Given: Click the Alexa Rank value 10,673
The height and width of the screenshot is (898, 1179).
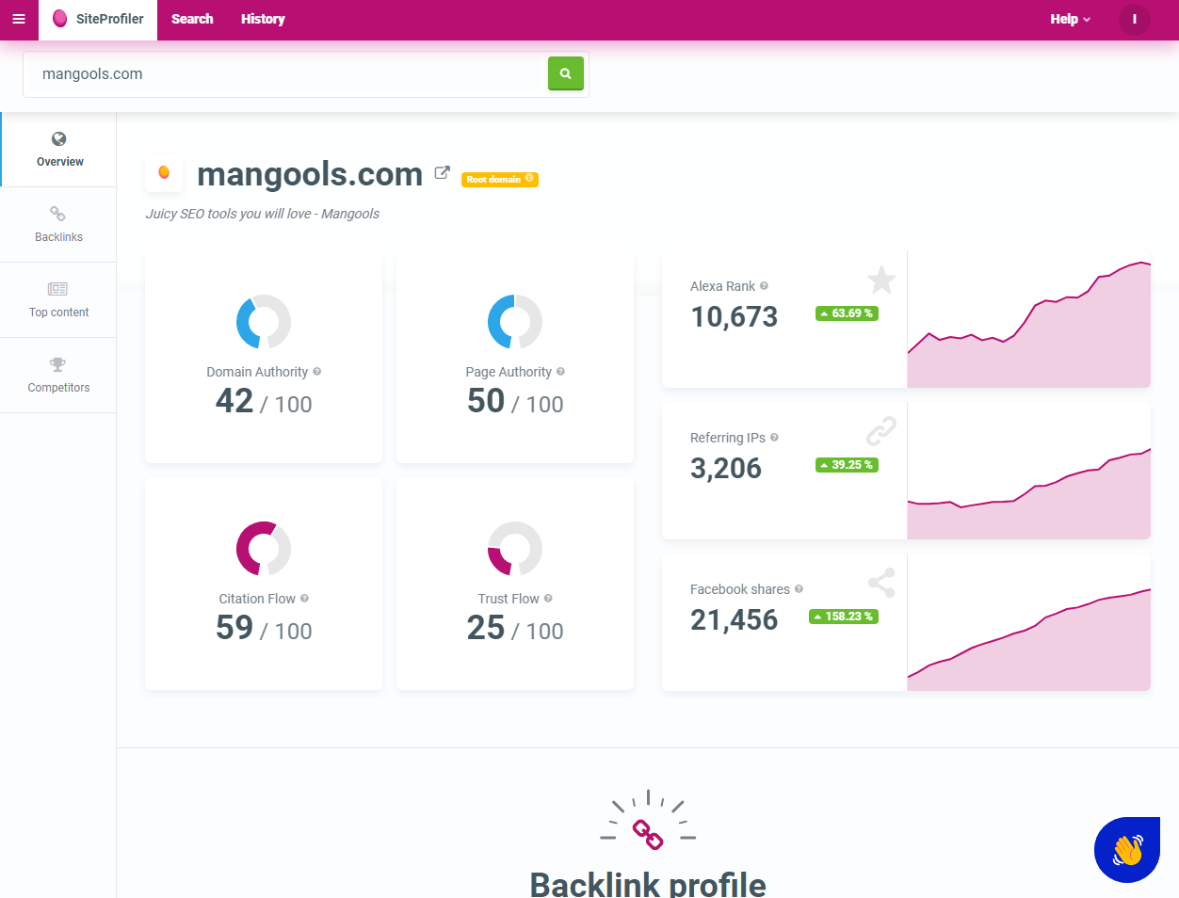Looking at the screenshot, I should [735, 317].
